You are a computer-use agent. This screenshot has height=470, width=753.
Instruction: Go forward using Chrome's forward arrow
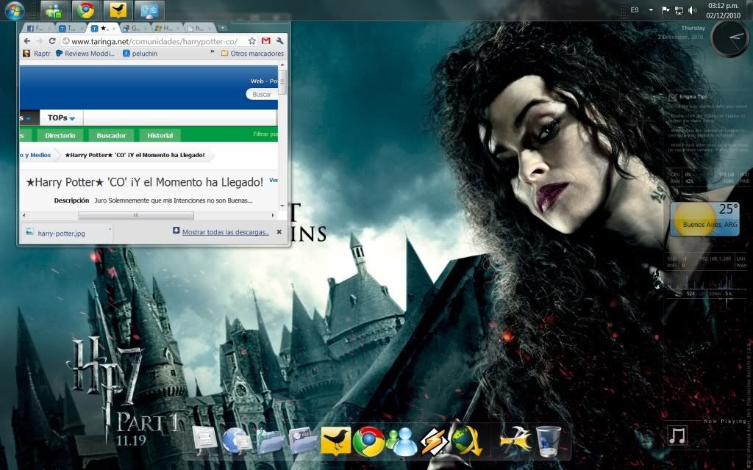(x=40, y=41)
